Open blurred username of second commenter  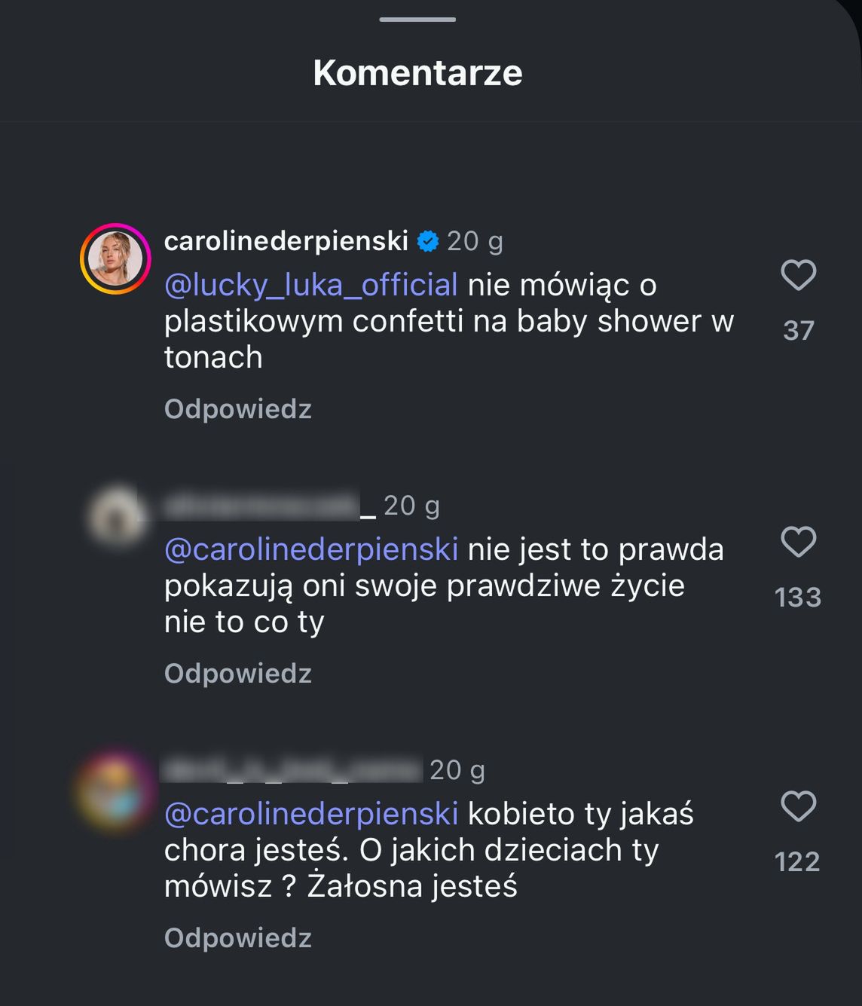[269, 506]
